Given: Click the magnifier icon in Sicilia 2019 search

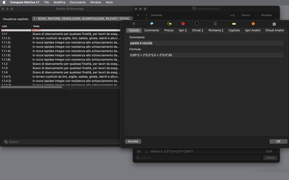Looking at the screenshot, I should tap(6, 142).
